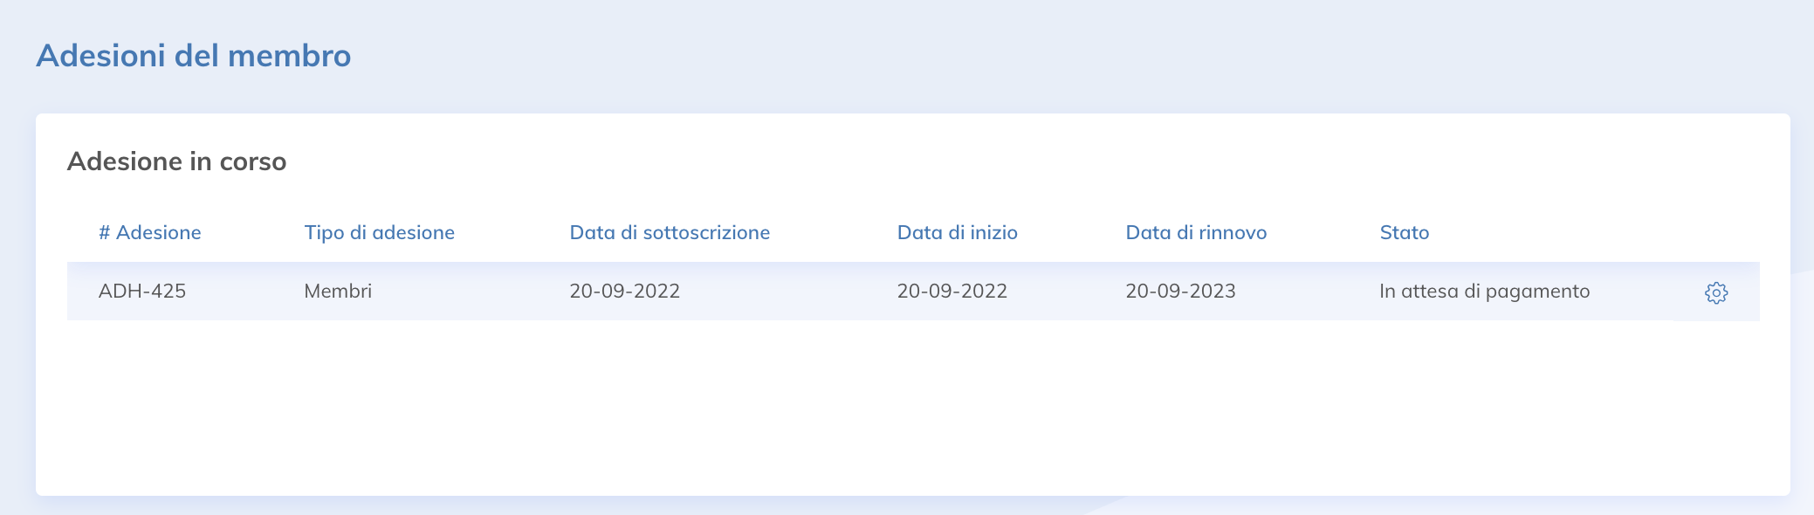Select the subscription date '20-09-2022'
The height and width of the screenshot is (515, 1814).
[x=624, y=291]
